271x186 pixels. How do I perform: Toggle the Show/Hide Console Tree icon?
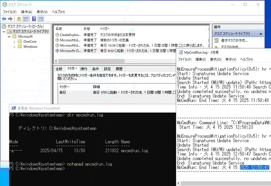point(26,19)
